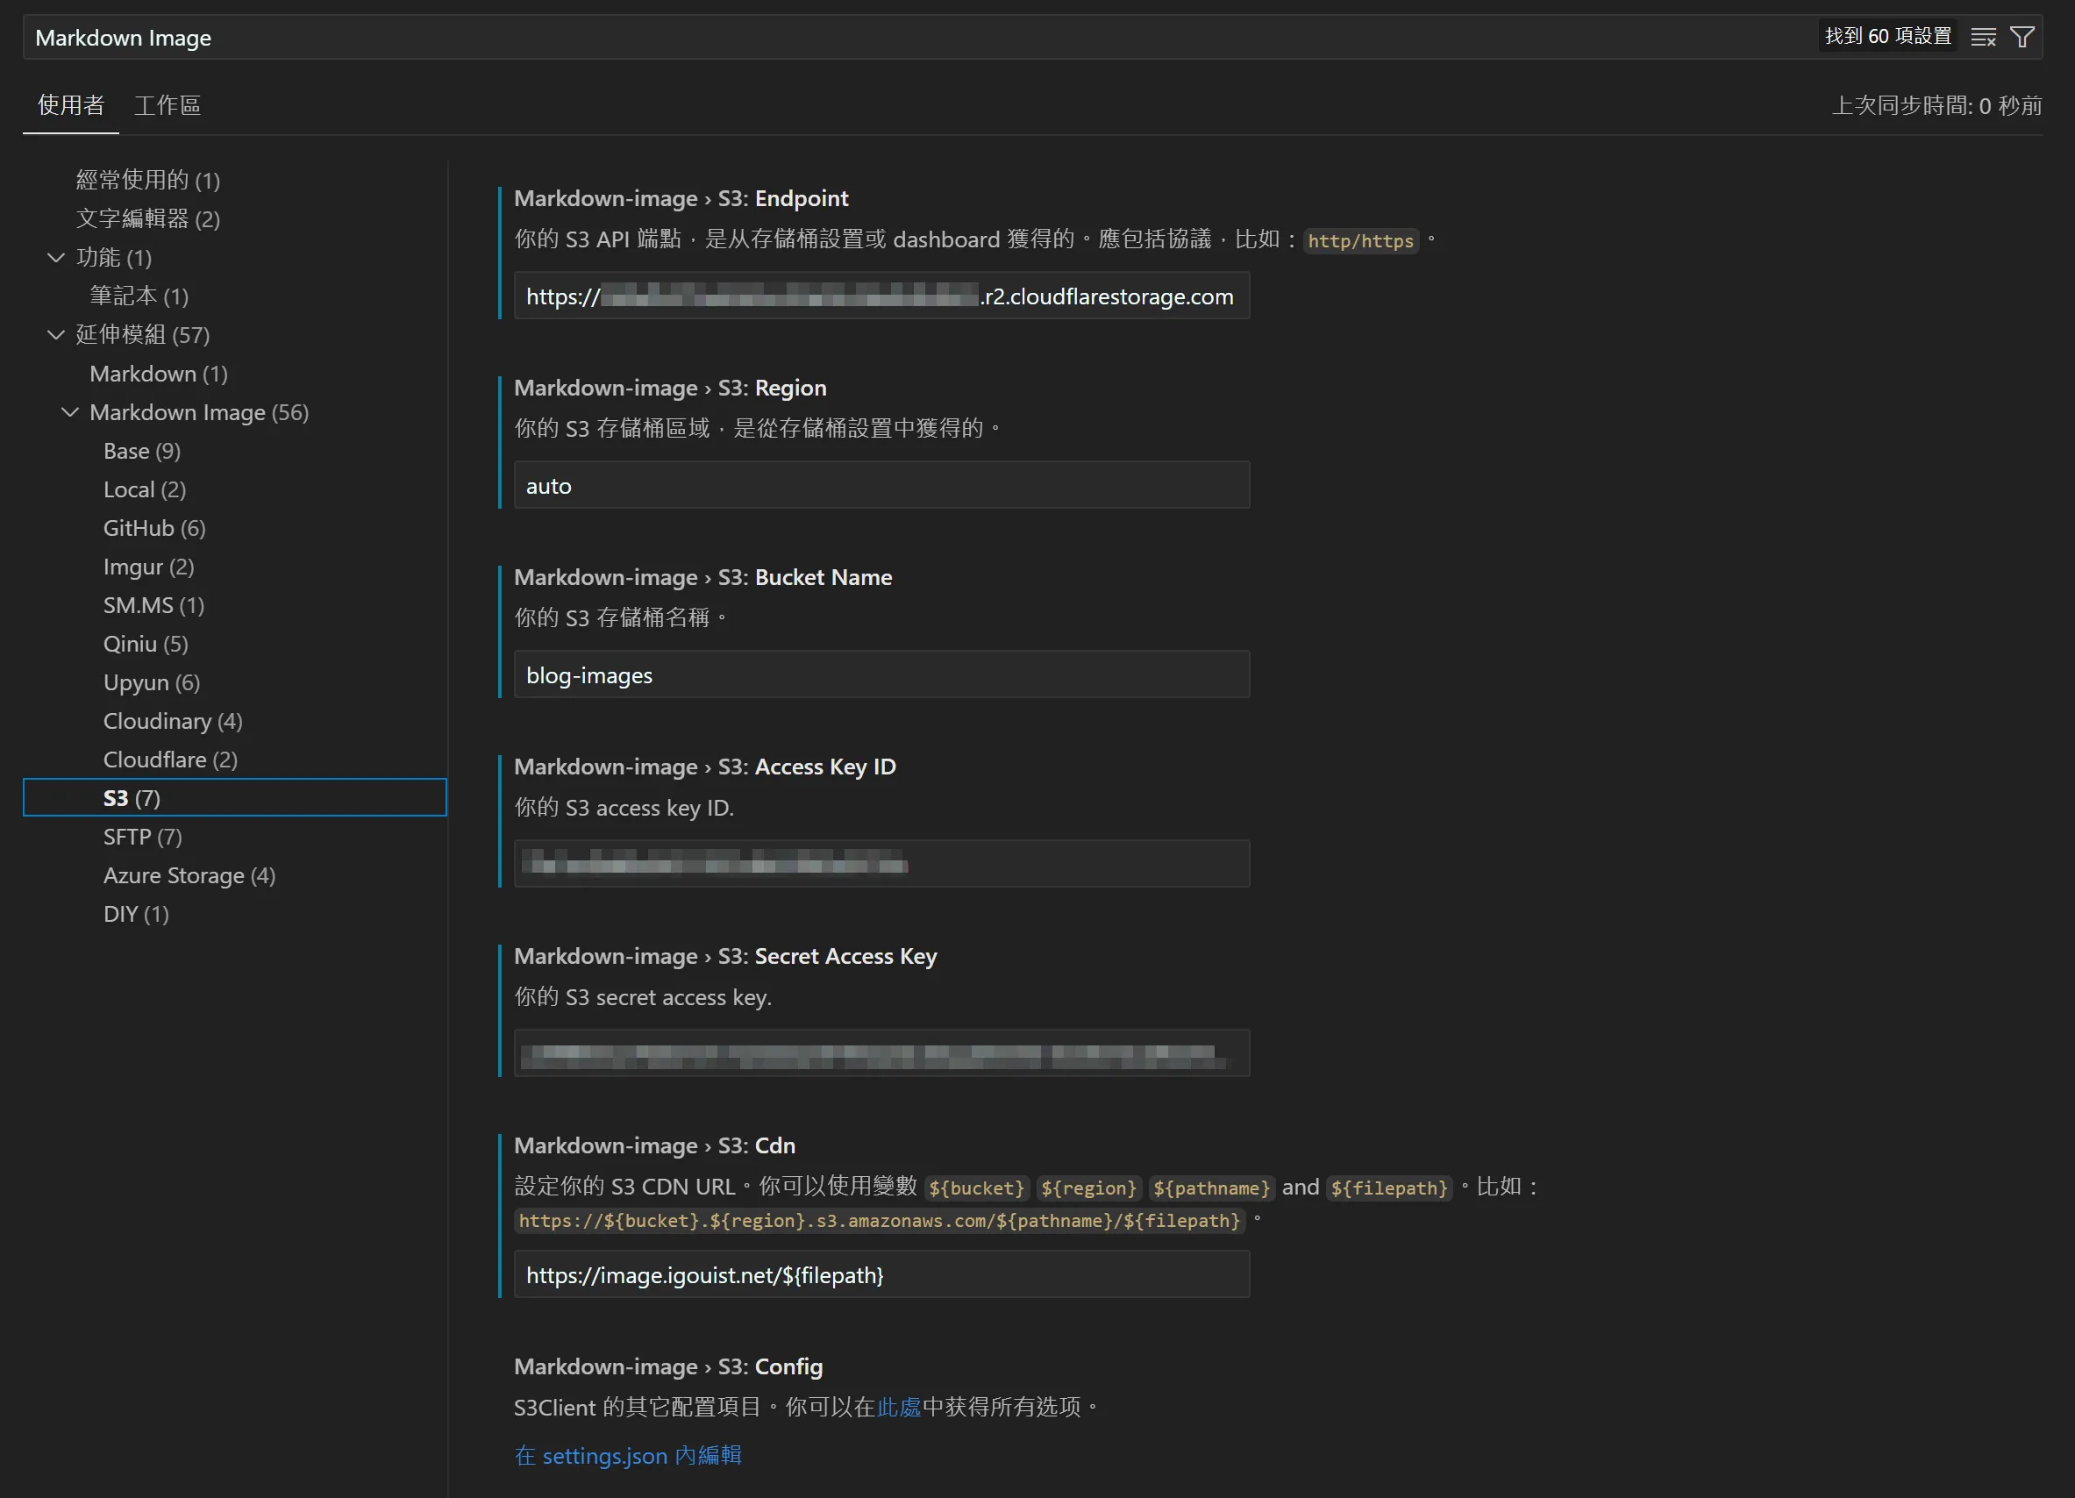Click the Markdown Image search field
This screenshot has height=1498, width=2075.
(x=915, y=38)
